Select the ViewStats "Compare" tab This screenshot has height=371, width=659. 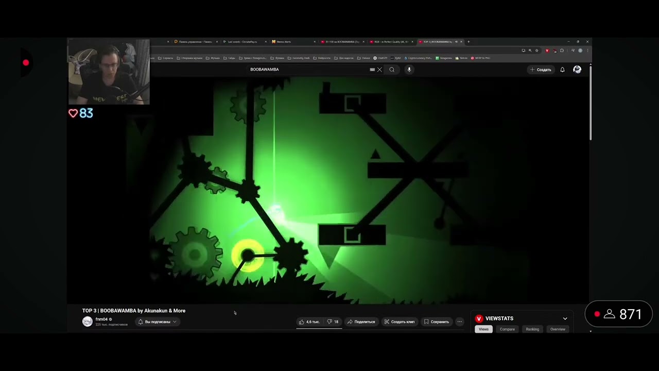click(507, 329)
